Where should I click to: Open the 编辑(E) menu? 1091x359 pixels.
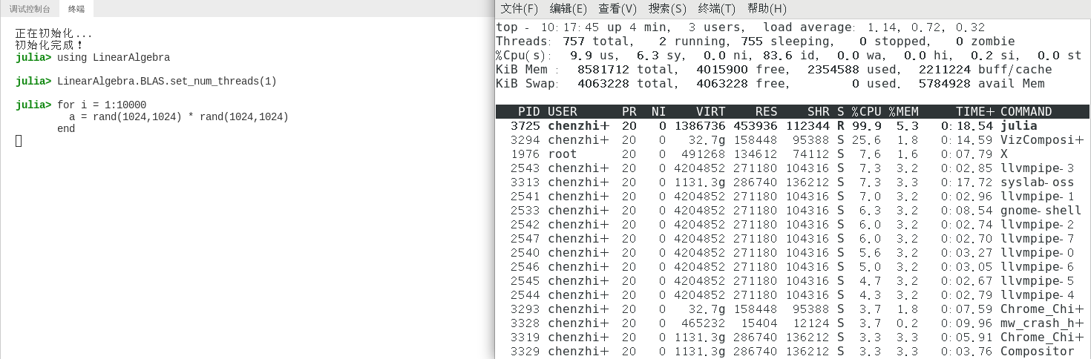pos(568,9)
